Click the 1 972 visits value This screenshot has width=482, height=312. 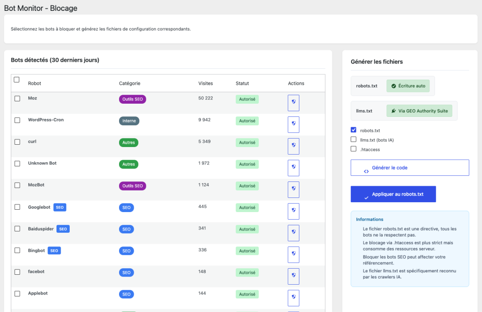click(x=204, y=163)
